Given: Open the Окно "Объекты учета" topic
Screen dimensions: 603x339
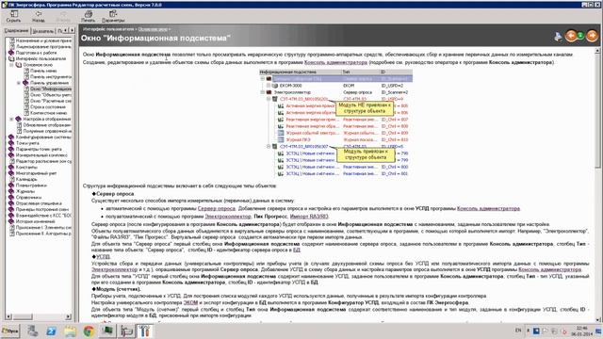Looking at the screenshot, I should pyautogui.click(x=50, y=94).
